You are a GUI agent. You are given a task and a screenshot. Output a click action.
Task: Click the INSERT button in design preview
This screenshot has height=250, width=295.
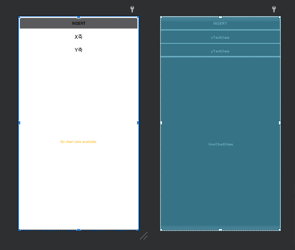pyautogui.click(x=79, y=23)
